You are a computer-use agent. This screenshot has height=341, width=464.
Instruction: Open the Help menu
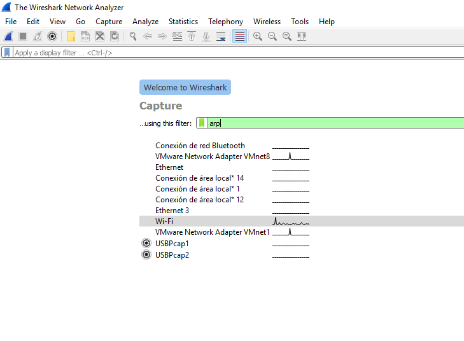(327, 22)
